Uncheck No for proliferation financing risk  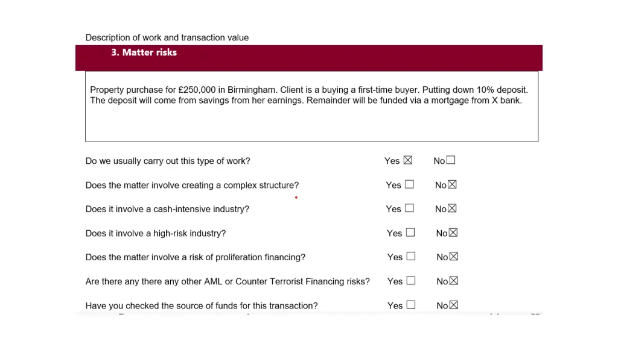click(454, 257)
